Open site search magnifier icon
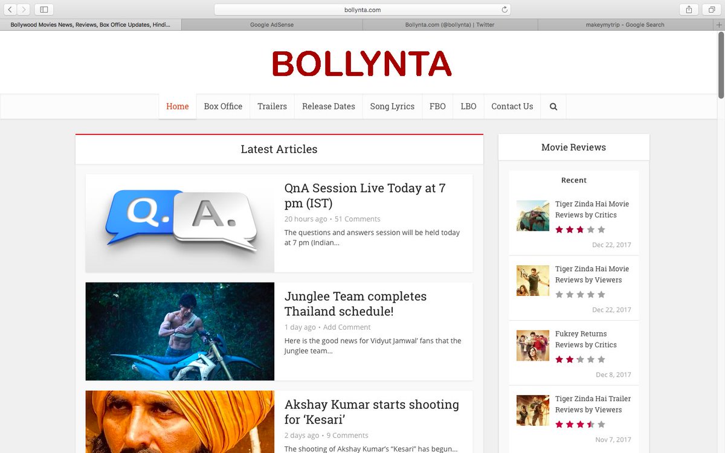 click(x=553, y=106)
